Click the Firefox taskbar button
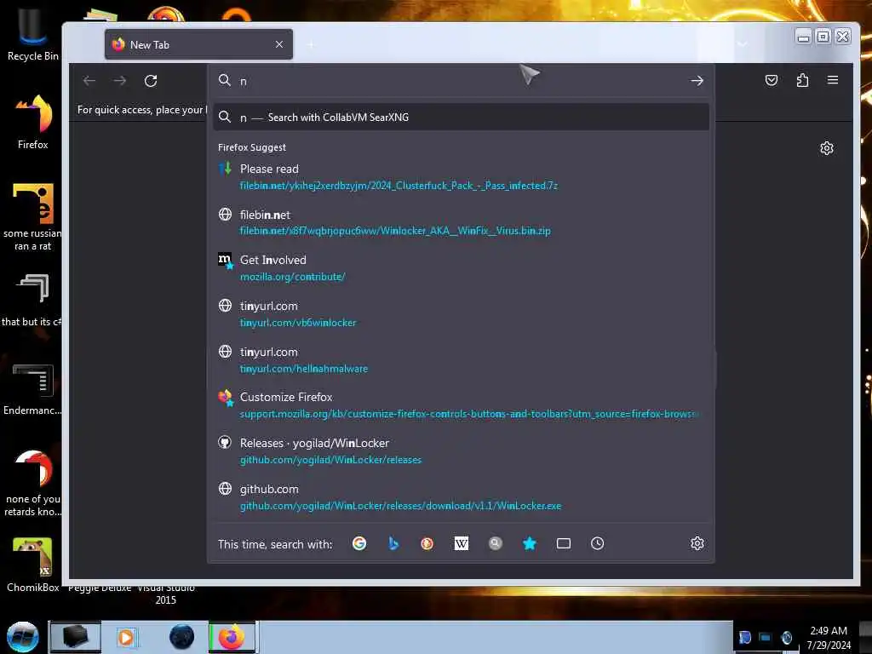 (232, 637)
